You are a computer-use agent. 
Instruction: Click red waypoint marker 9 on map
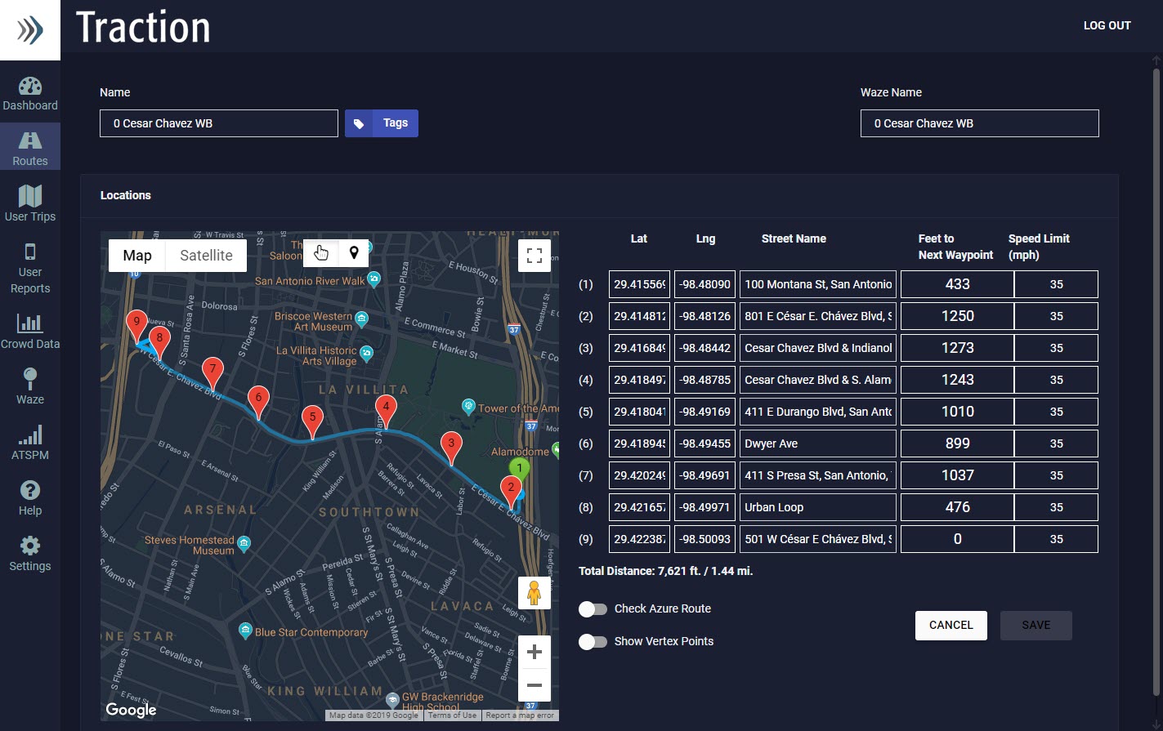point(136,327)
